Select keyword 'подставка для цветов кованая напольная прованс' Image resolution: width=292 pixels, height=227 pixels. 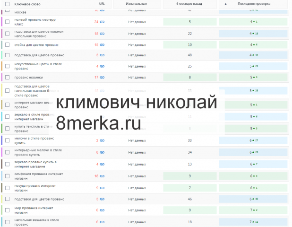39,34
